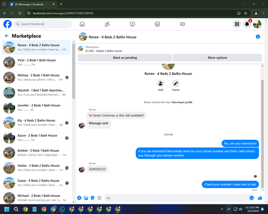
Task: Open the Friends icon in top nav
Action: (x=107, y=24)
